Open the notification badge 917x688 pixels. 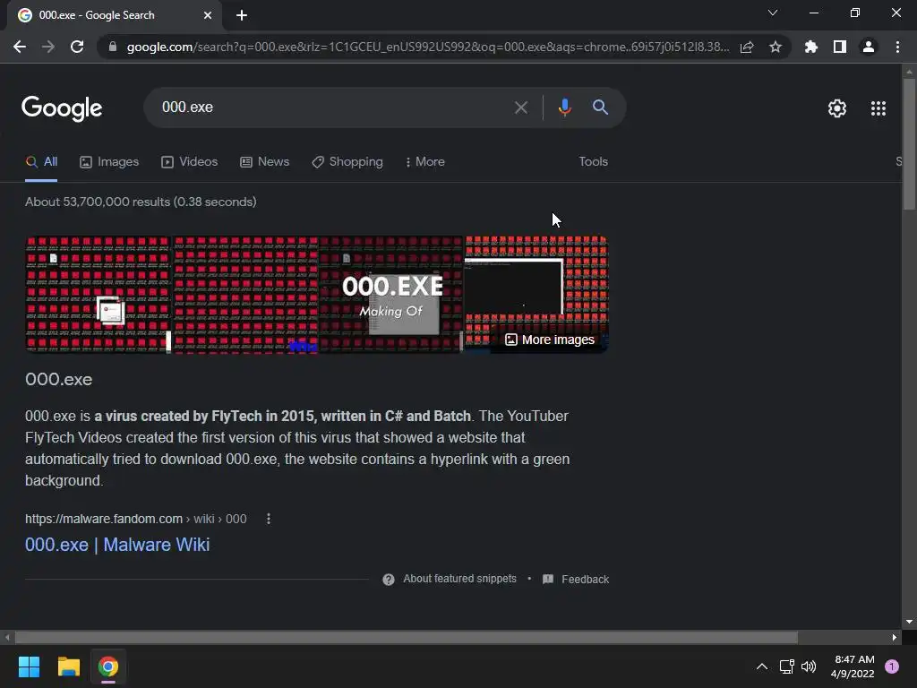[x=892, y=666]
